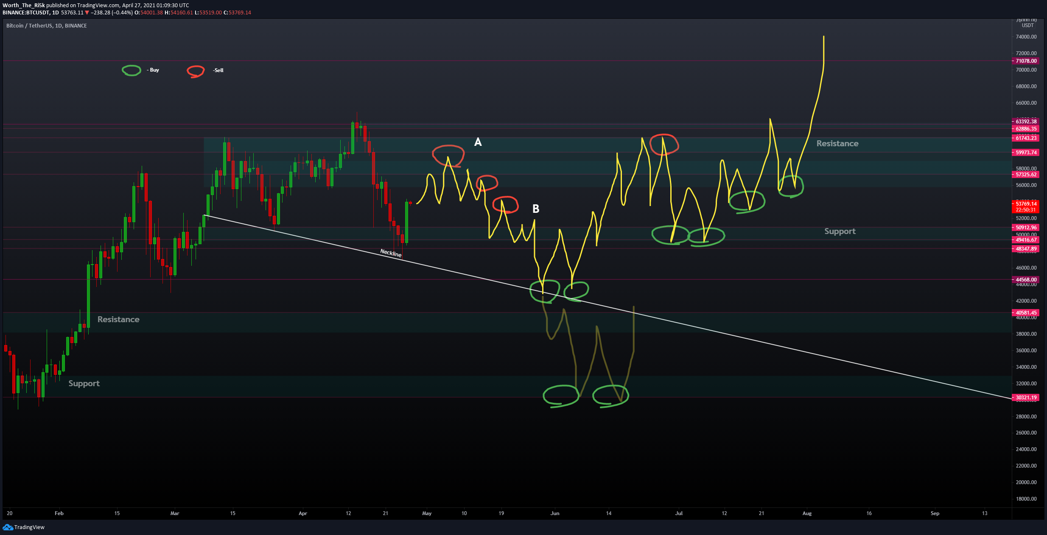Click the low price value L:53519.00
The width and height of the screenshot is (1047, 535).
[x=208, y=13]
